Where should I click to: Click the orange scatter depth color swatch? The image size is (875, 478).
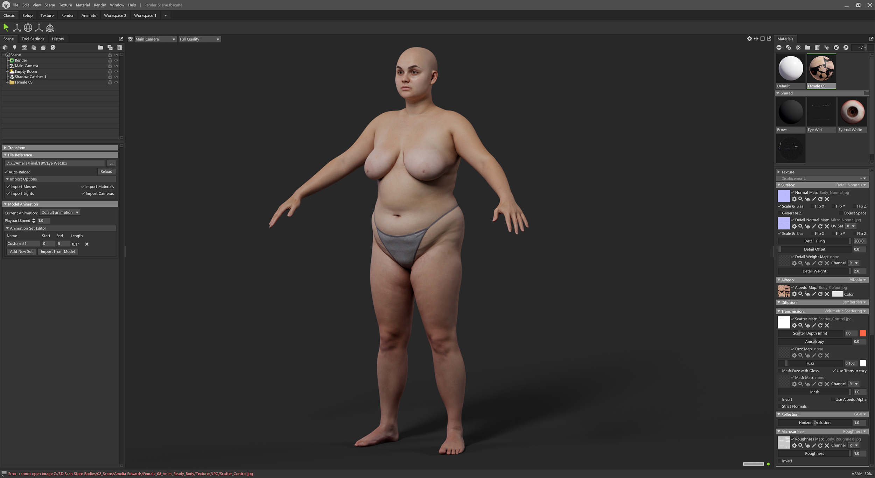coord(862,333)
